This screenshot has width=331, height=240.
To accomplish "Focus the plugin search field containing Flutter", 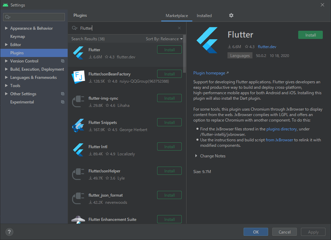I will tap(127, 28).
